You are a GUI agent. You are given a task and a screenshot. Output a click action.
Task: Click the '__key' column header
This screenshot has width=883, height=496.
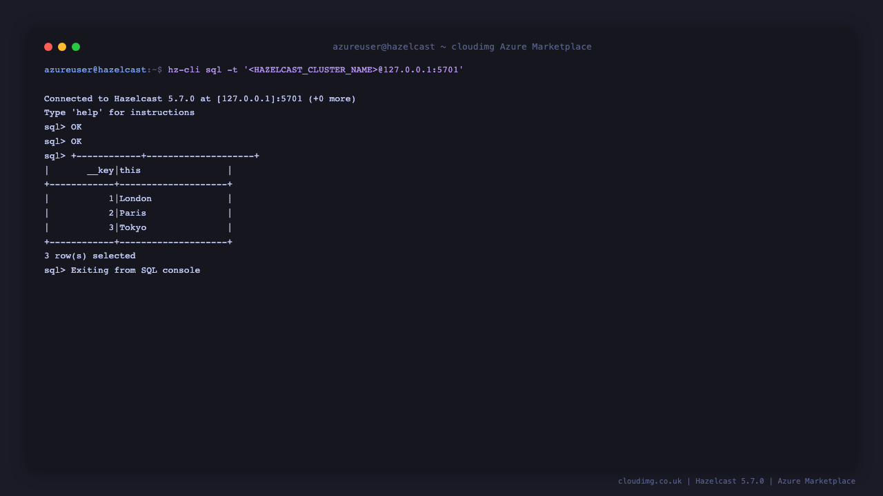[x=101, y=170]
